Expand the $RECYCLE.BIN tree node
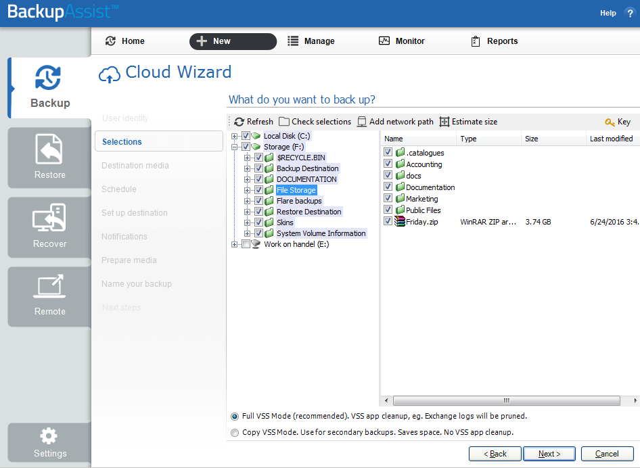The image size is (640, 468). [248, 158]
